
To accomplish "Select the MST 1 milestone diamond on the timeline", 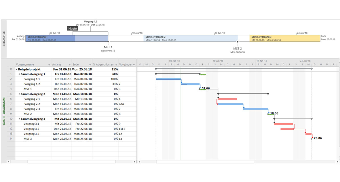I will pos(108,42).
